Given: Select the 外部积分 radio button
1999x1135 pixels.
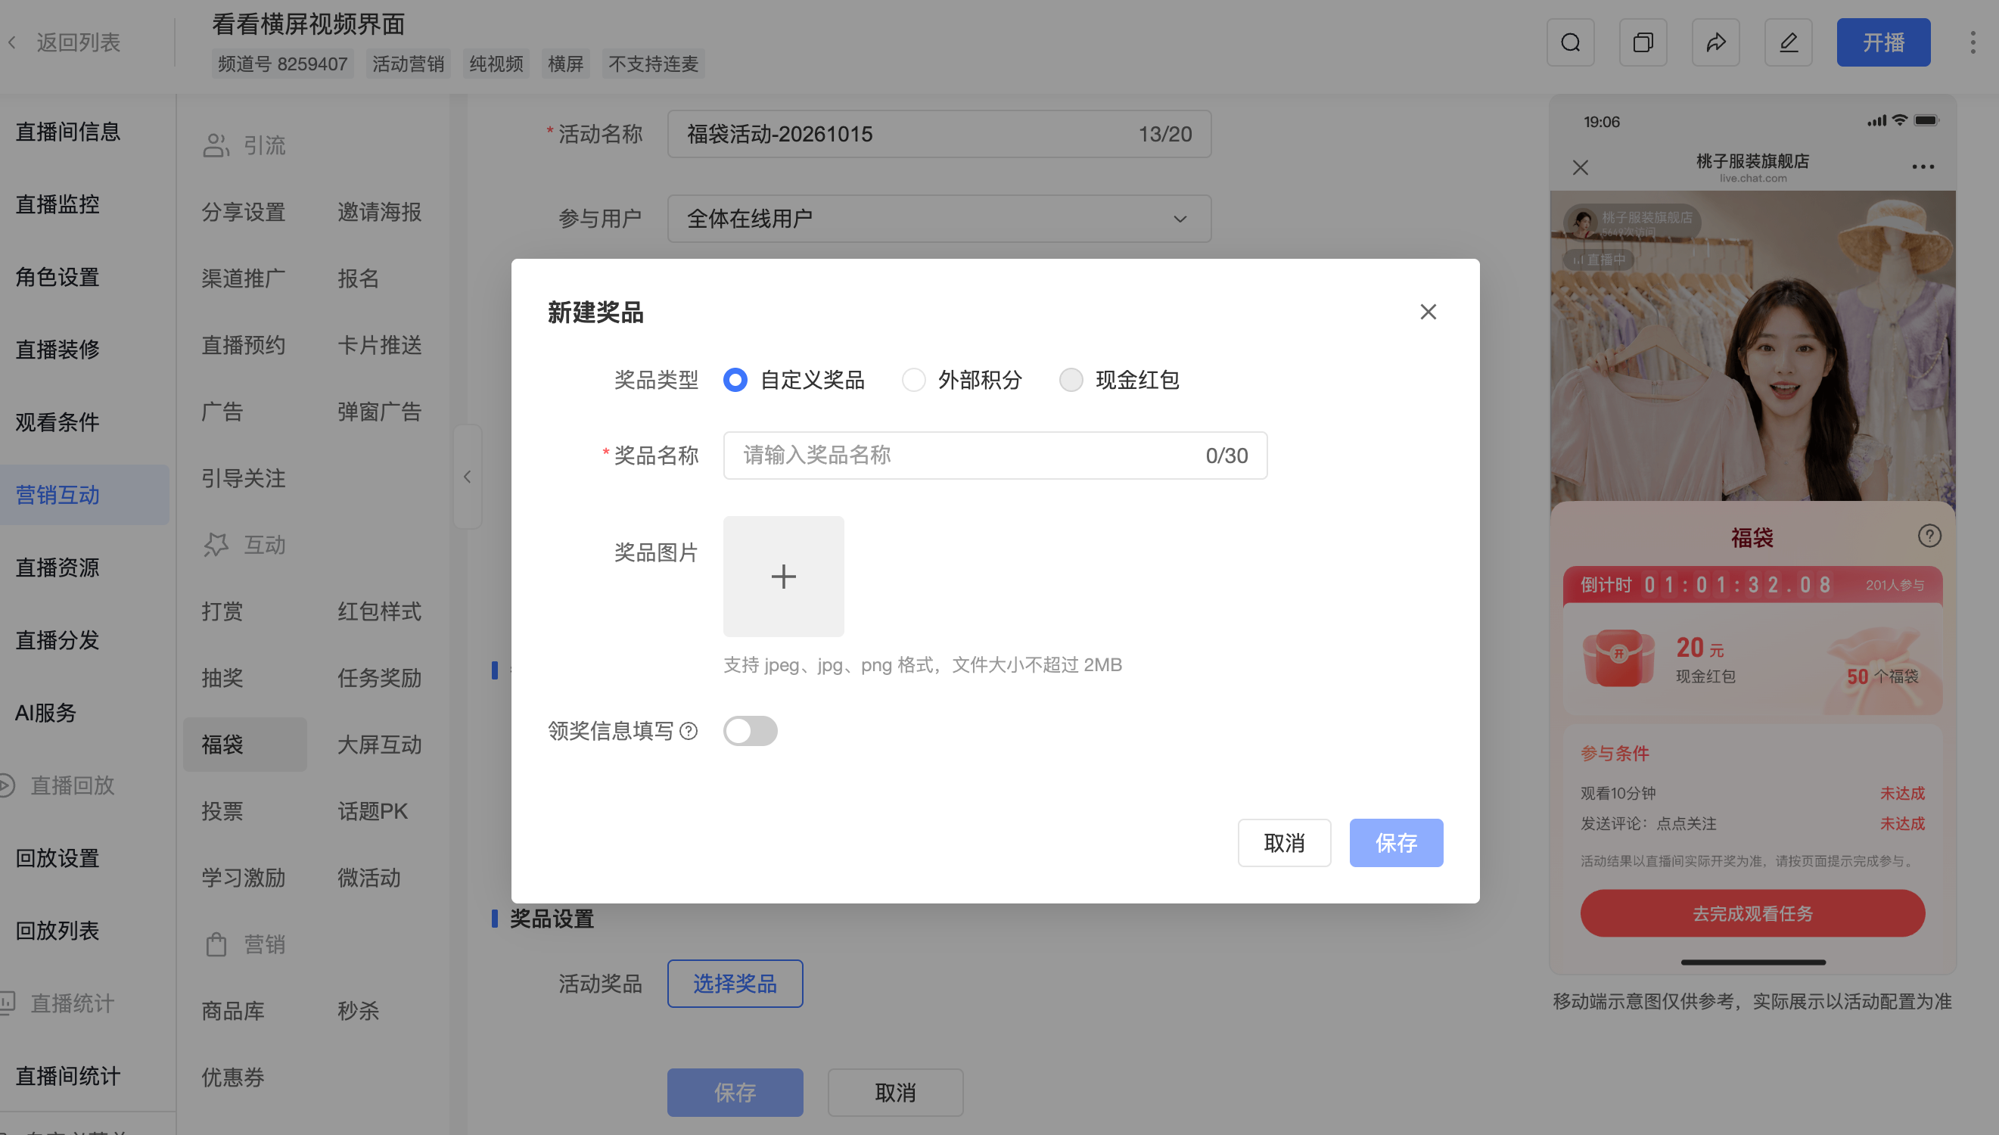Looking at the screenshot, I should [913, 381].
